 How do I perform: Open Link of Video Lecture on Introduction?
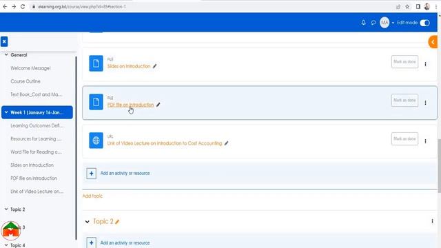pos(165,143)
